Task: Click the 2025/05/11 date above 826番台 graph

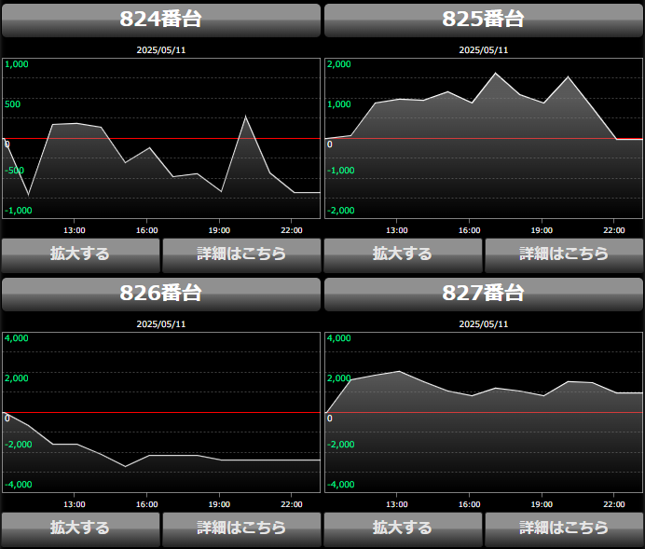Action: point(161,324)
